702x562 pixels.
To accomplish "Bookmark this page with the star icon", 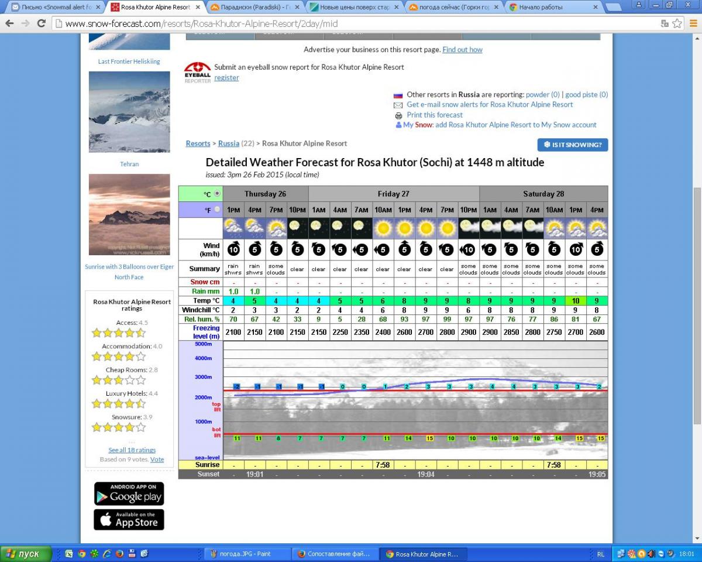I will click(677, 23).
